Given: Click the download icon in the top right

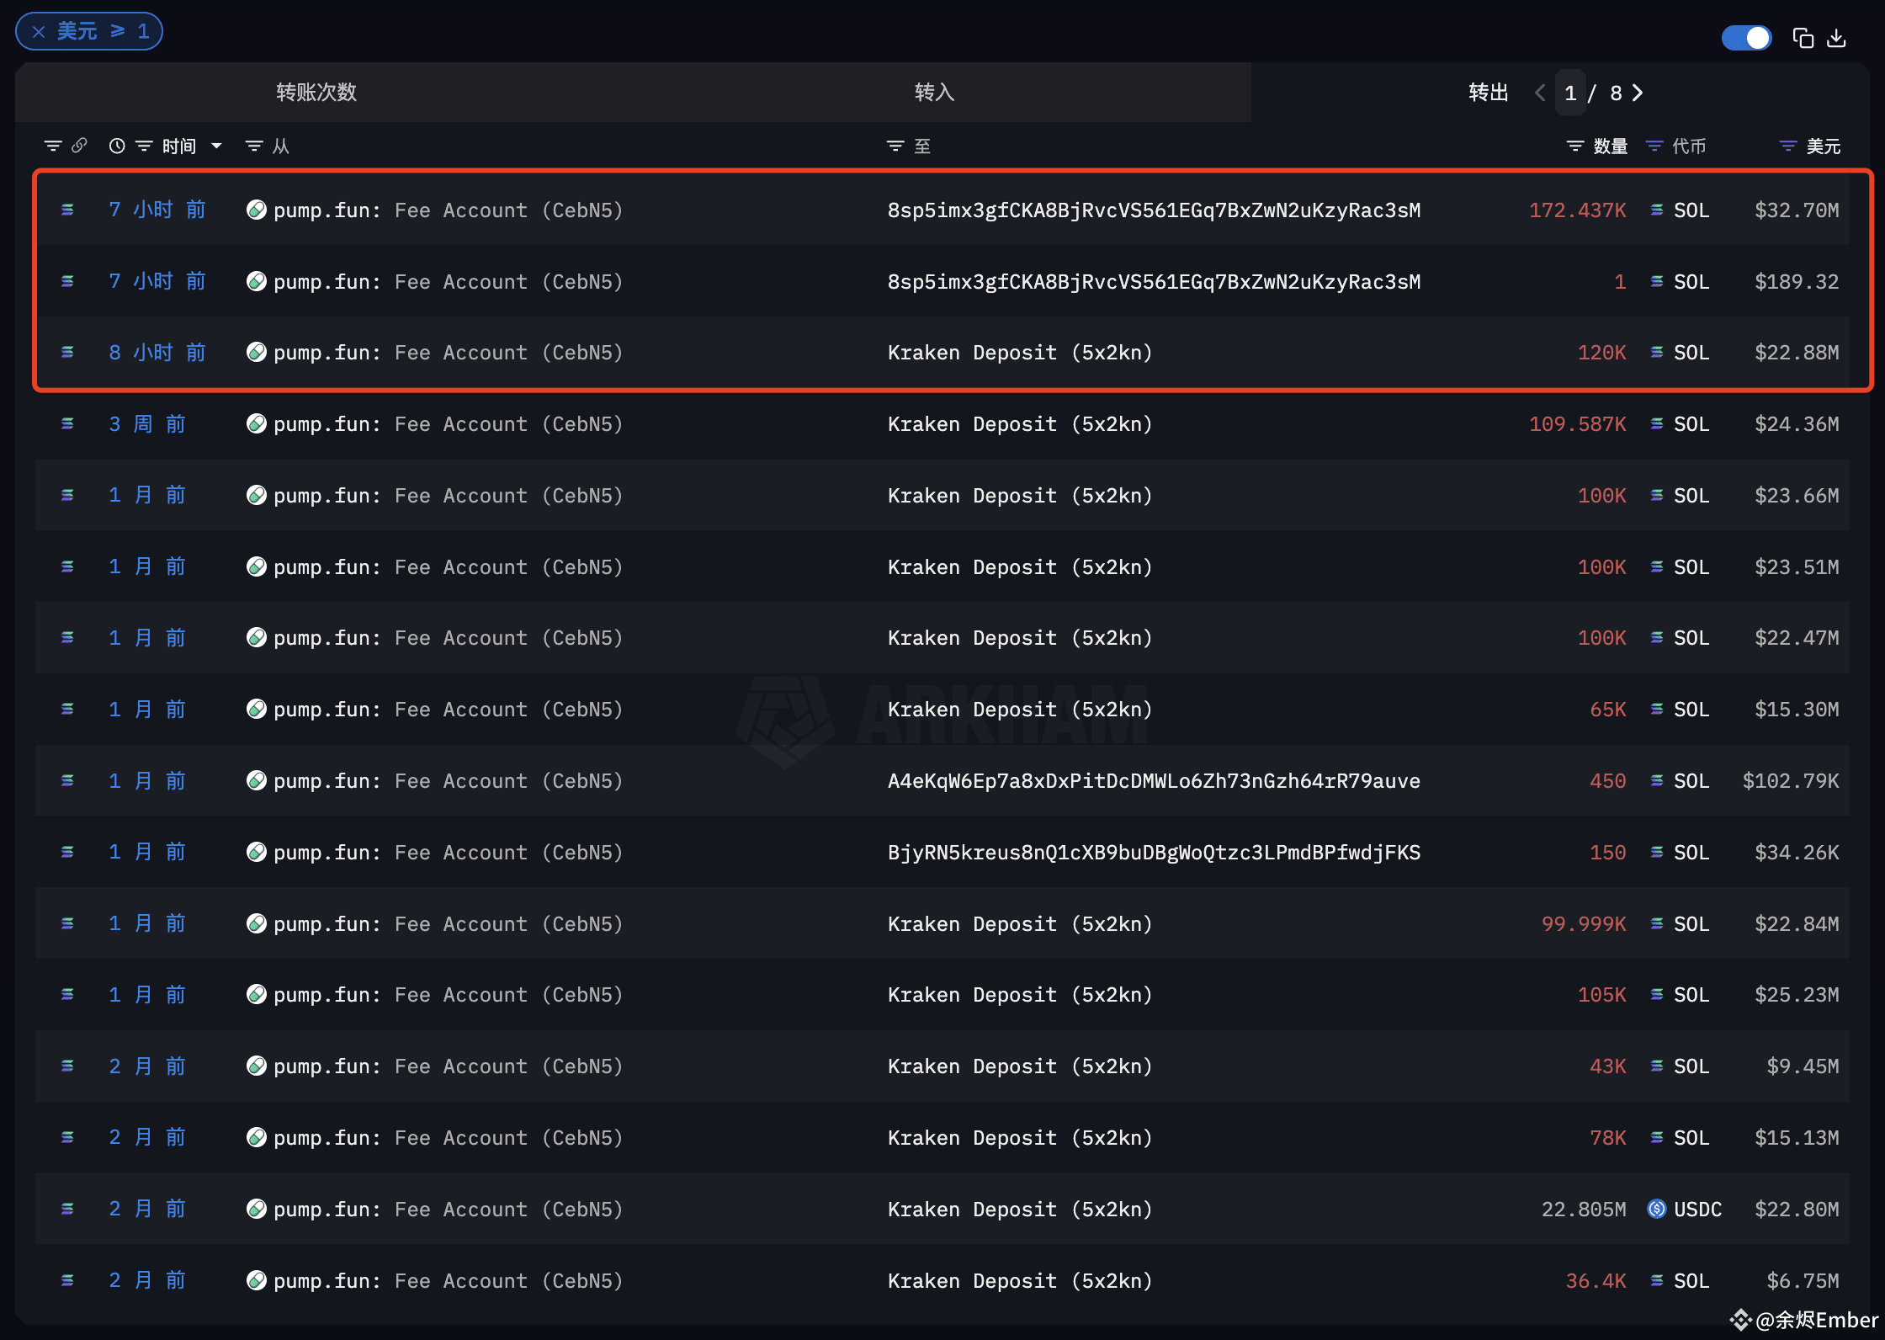Looking at the screenshot, I should pyautogui.click(x=1837, y=38).
